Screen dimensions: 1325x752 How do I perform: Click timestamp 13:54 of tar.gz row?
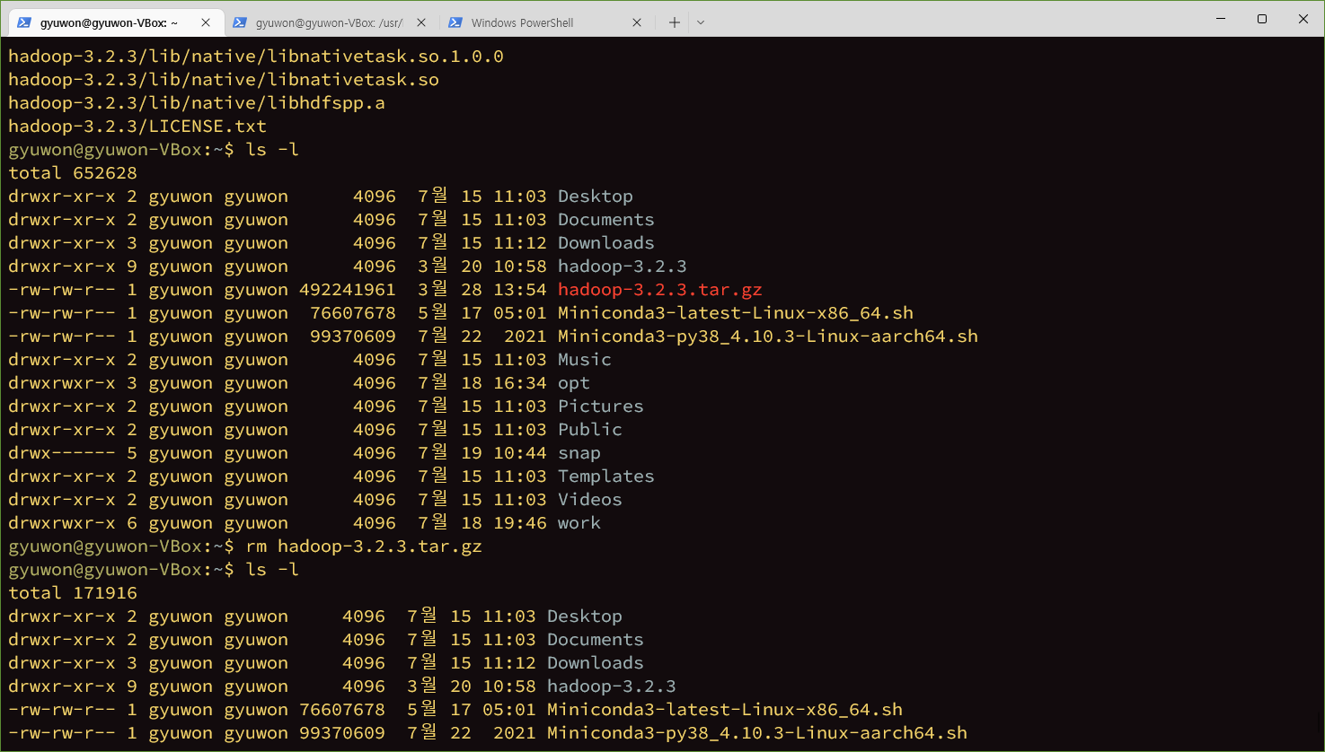520,290
